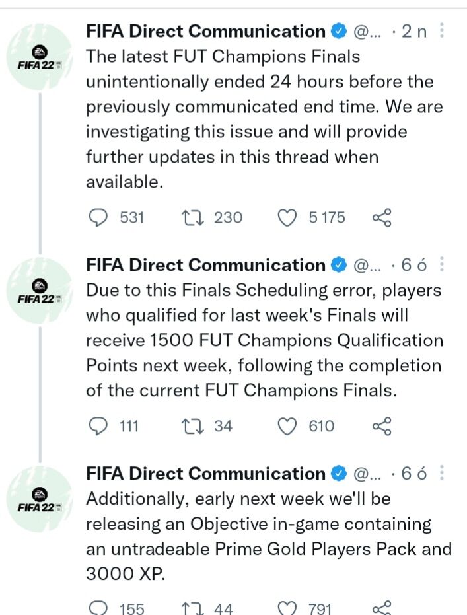
Task: Open FIFA Direct Communication profile from first tweet
Action: point(205,31)
